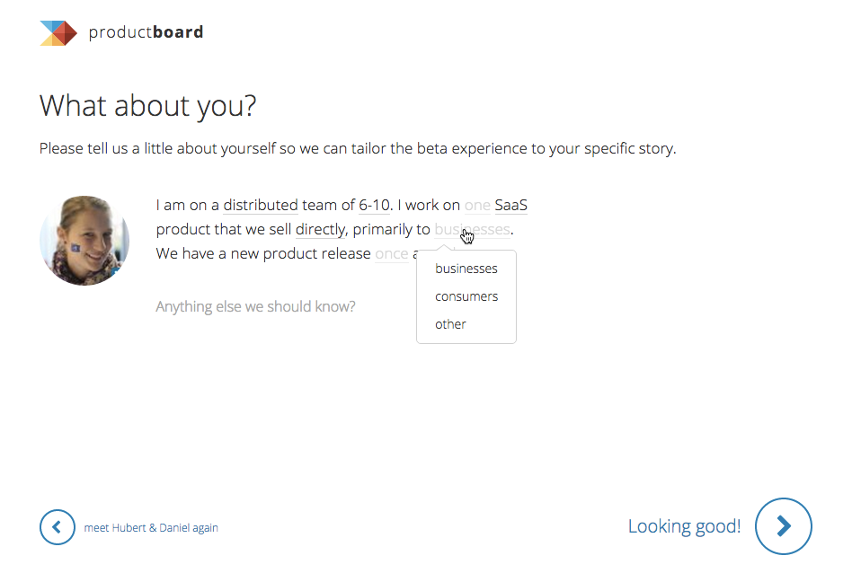Click the user avatar photo
Screen dimensions: 852x582
tap(84, 241)
